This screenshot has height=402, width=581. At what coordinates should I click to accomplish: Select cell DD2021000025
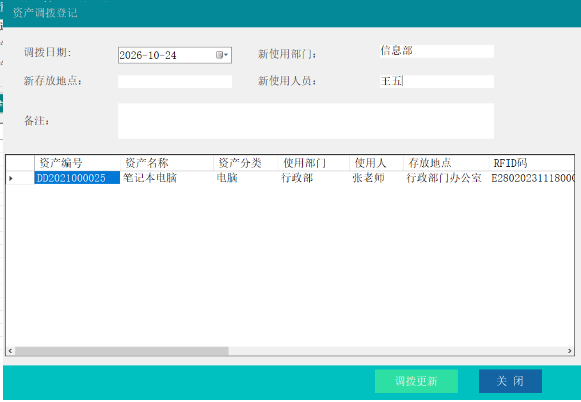coord(77,178)
